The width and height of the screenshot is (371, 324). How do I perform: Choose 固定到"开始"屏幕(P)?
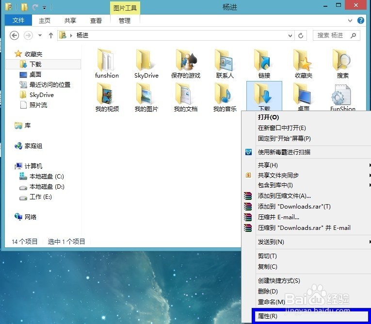click(284, 138)
